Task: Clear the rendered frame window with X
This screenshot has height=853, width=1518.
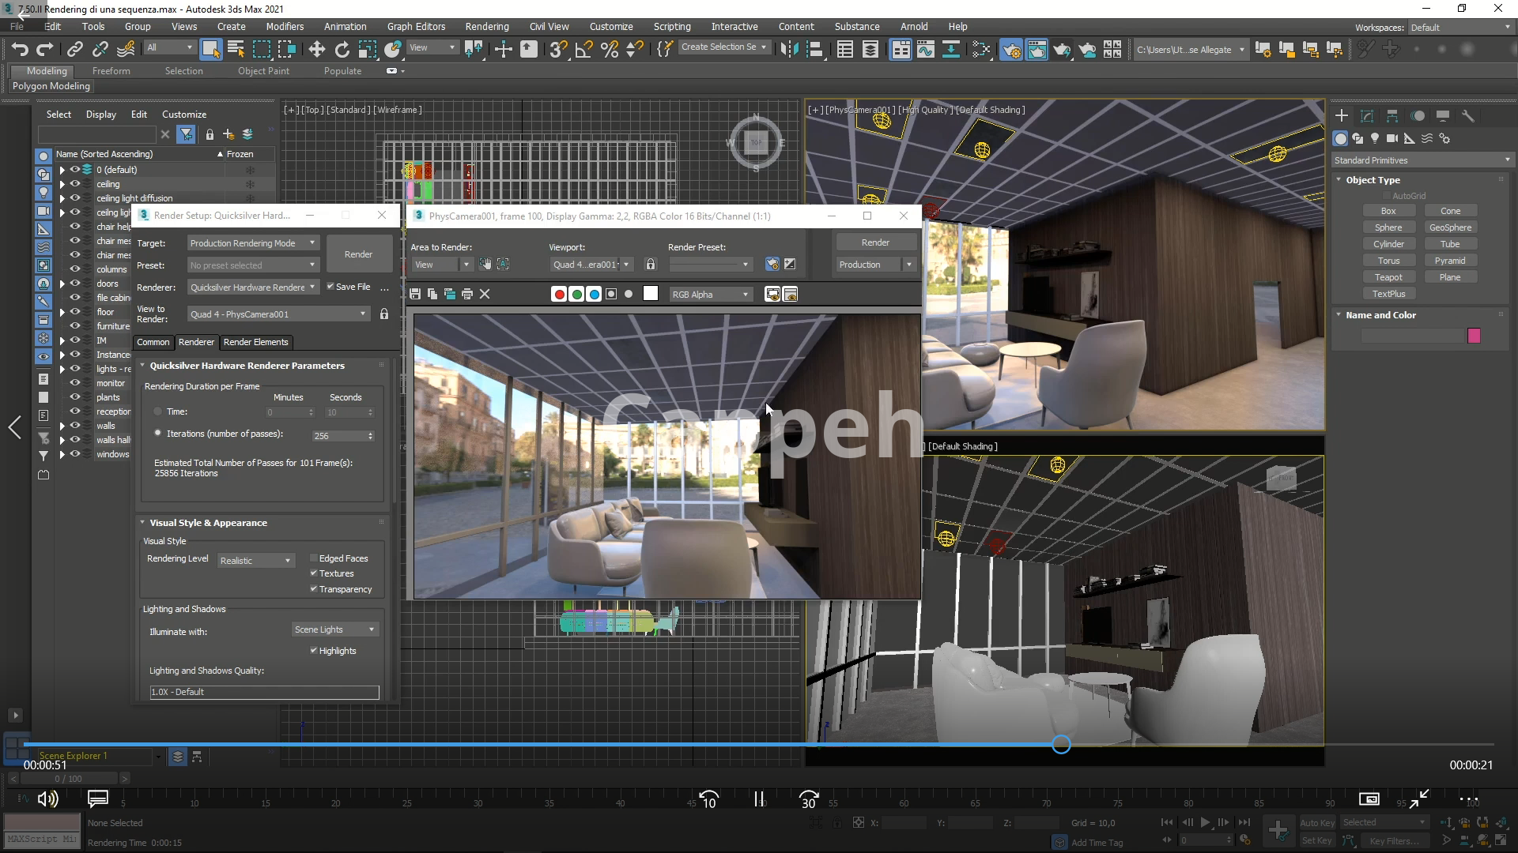Action: coord(485,294)
